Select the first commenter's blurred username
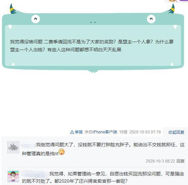 (28, 145)
